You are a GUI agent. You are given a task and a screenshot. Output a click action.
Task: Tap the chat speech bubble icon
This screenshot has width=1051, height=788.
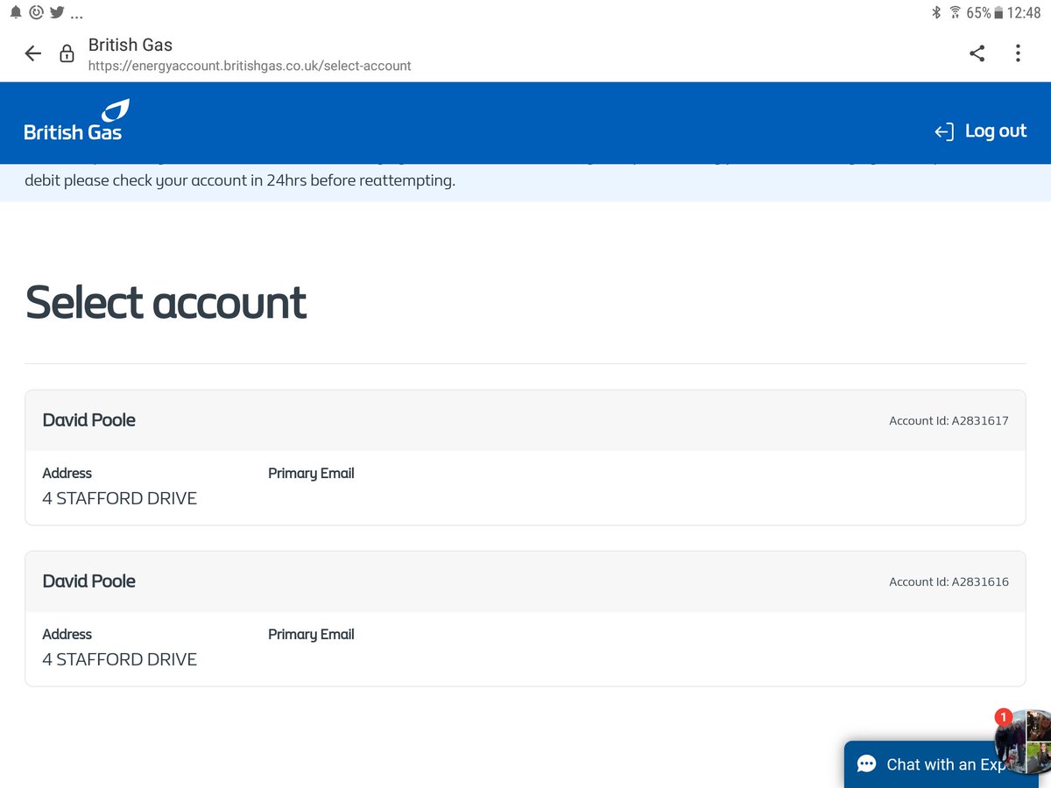(866, 764)
